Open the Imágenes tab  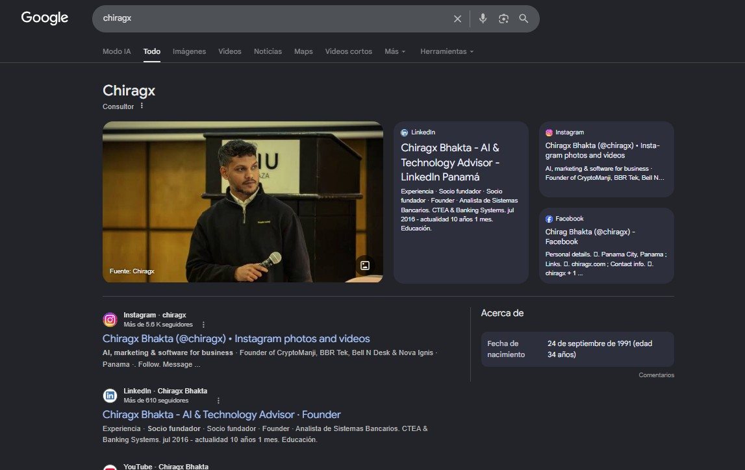[189, 51]
